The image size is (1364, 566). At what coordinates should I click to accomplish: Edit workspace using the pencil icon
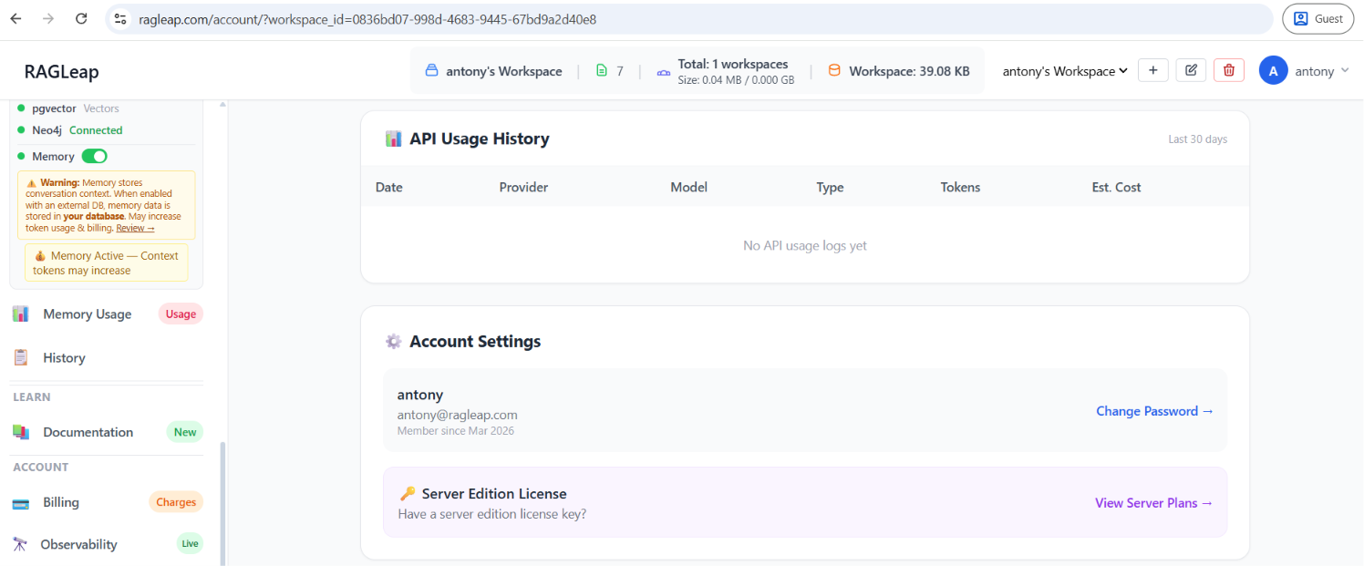click(1191, 70)
